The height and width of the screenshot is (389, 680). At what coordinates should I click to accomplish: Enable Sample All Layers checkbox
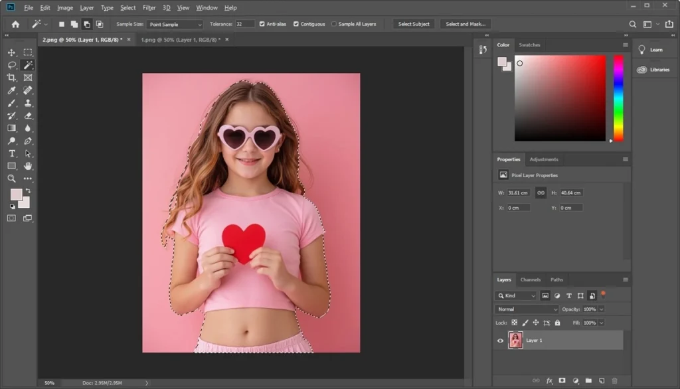click(334, 24)
